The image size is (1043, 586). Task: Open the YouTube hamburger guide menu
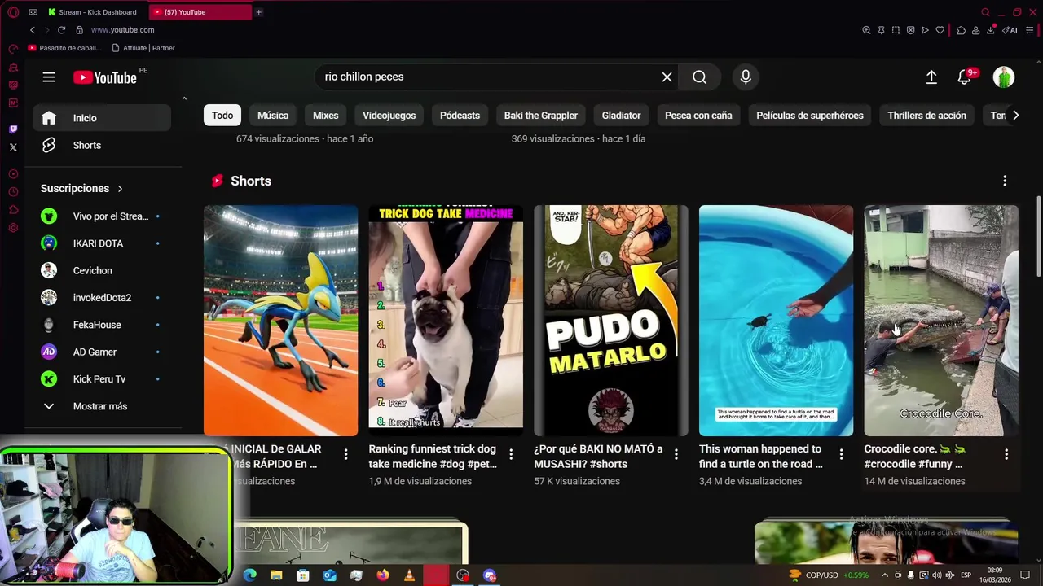pos(49,77)
